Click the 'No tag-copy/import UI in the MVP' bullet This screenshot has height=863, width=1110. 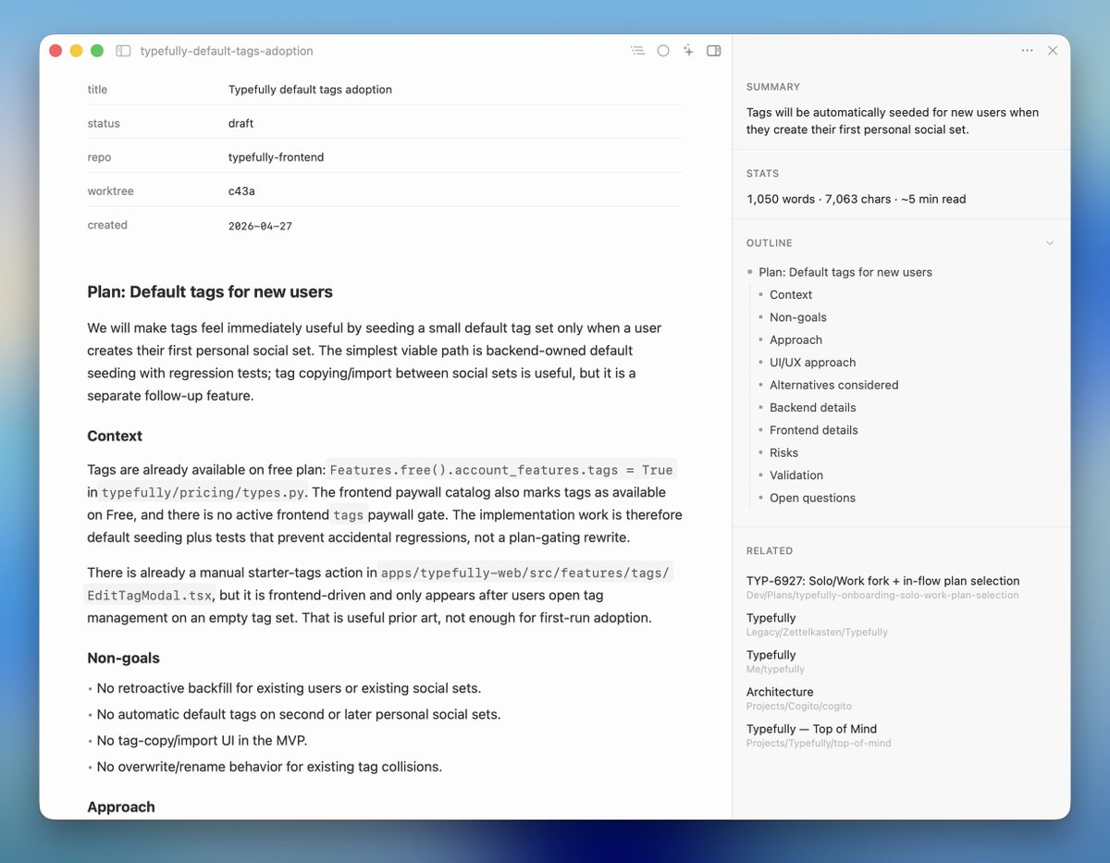[x=202, y=740]
